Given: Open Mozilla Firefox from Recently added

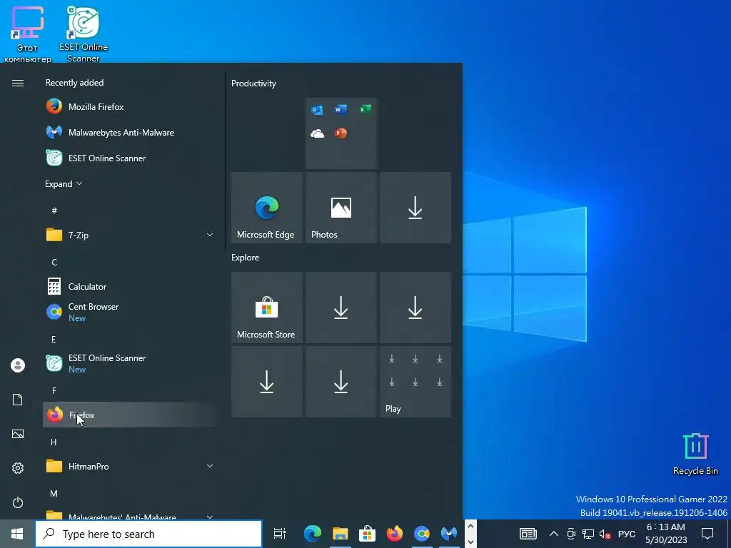Looking at the screenshot, I should click(131, 107).
